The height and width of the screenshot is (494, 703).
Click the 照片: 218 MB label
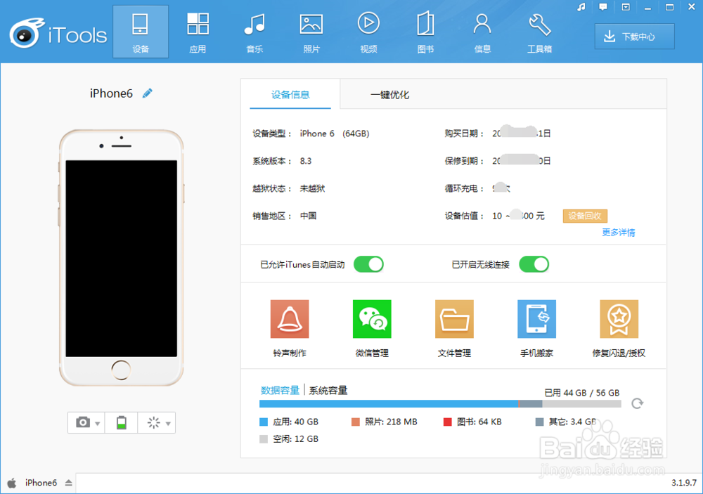pos(391,422)
